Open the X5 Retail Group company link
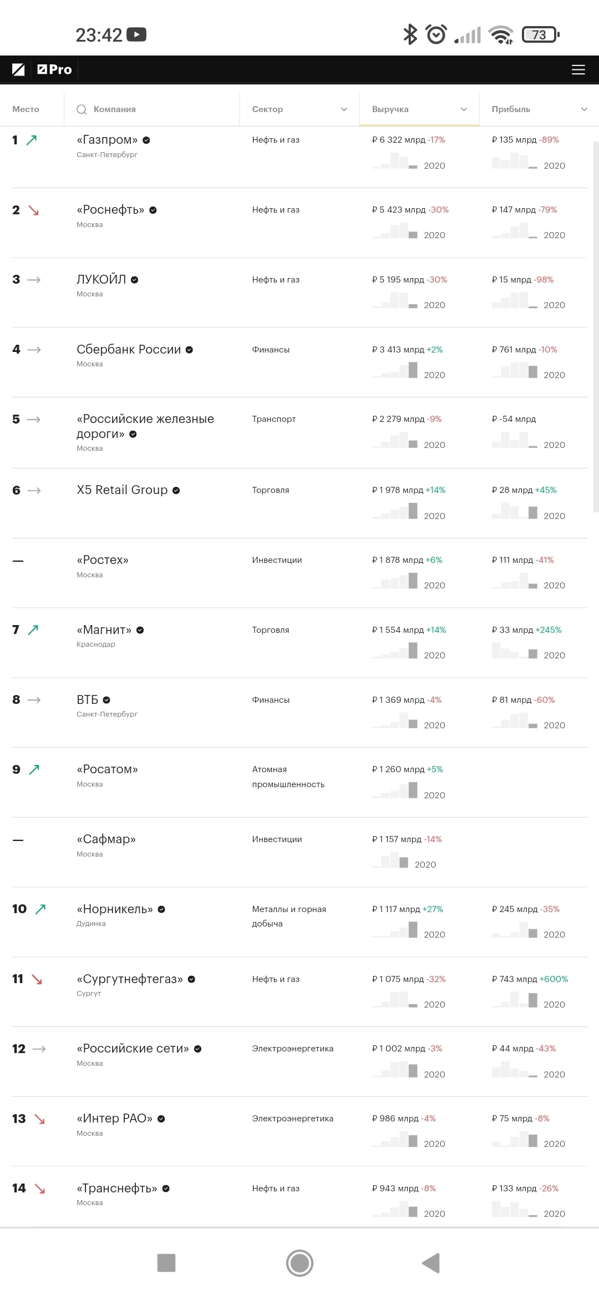 coord(122,490)
